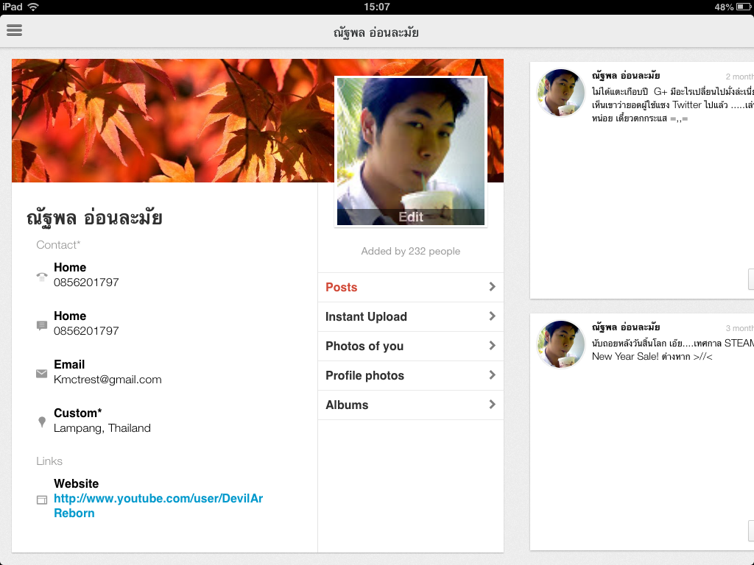The width and height of the screenshot is (754, 565).
Task: Open the Albums section
Action: (411, 405)
